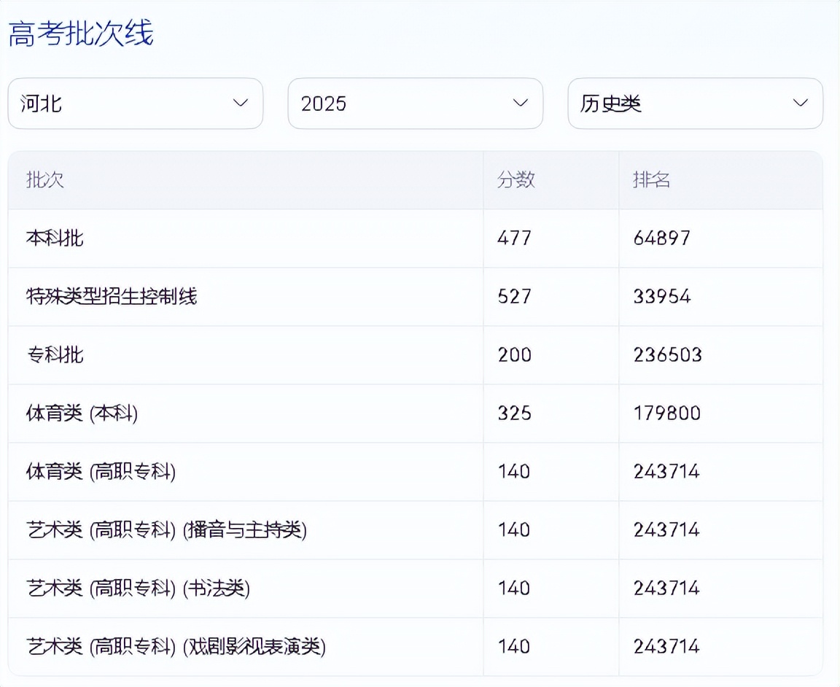The image size is (840, 687).
Task: Open the year dropdown showing 2025
Action: pos(414,104)
